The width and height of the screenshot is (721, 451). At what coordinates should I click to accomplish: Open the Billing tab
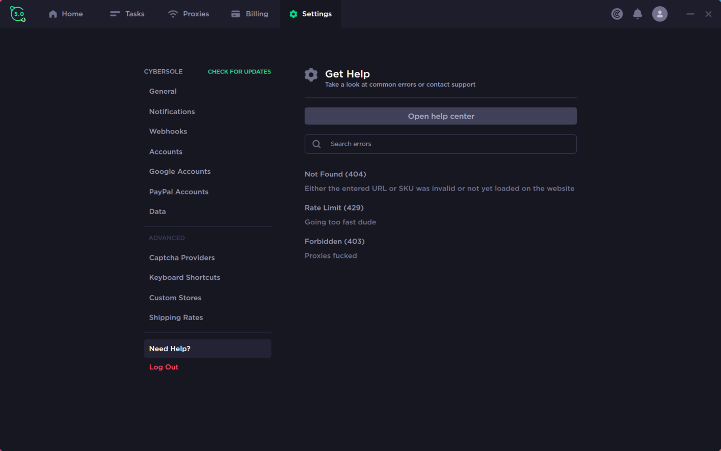point(250,14)
